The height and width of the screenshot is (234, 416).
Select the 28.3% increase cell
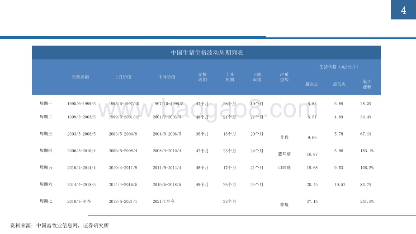pos(366,103)
